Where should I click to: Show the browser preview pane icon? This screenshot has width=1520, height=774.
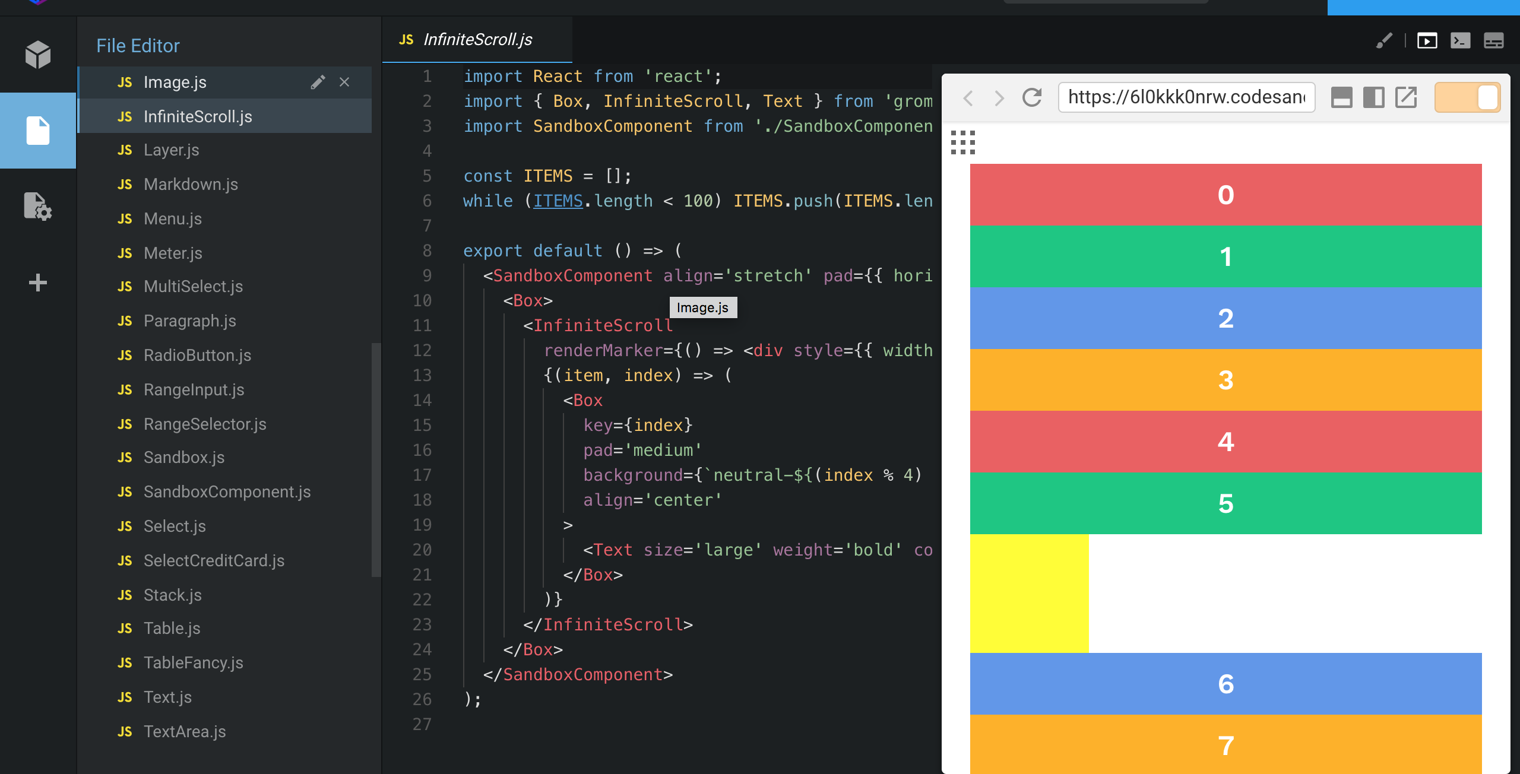(1427, 40)
